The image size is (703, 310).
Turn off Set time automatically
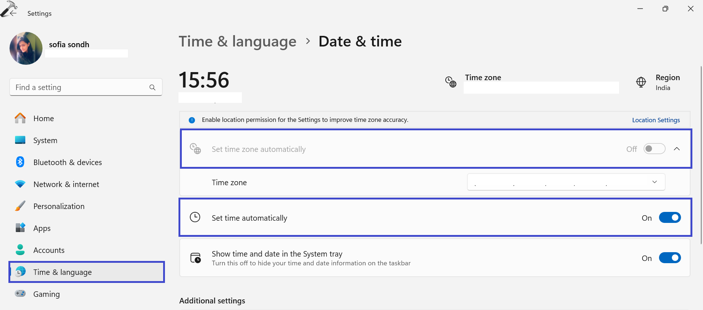[x=670, y=218]
